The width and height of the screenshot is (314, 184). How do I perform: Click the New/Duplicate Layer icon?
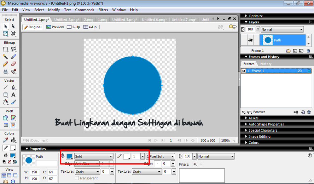[288, 51]
